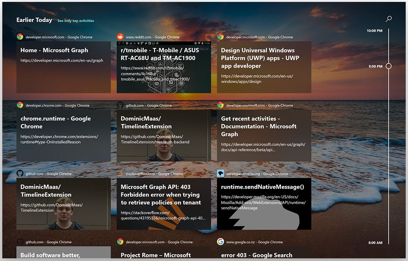Click Chrome icon above Design Universal Windows Platform card
This screenshot has height=261, width=408.
pyautogui.click(x=220, y=37)
